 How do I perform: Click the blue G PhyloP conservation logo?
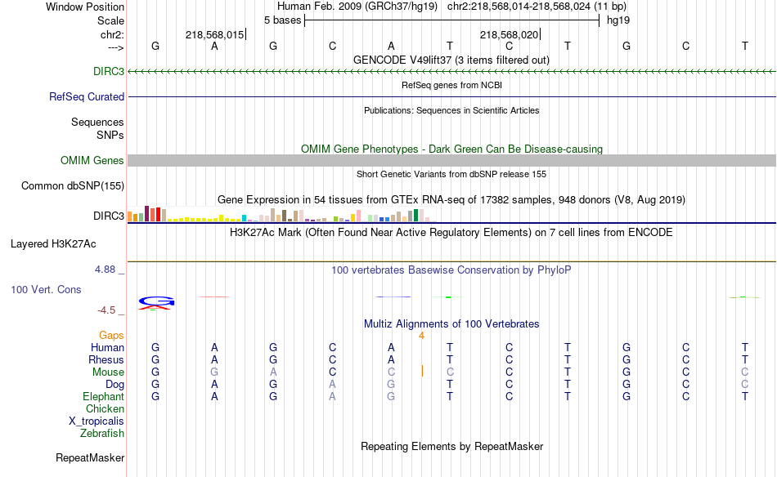tap(156, 301)
